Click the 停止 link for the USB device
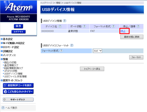 (123, 31)
